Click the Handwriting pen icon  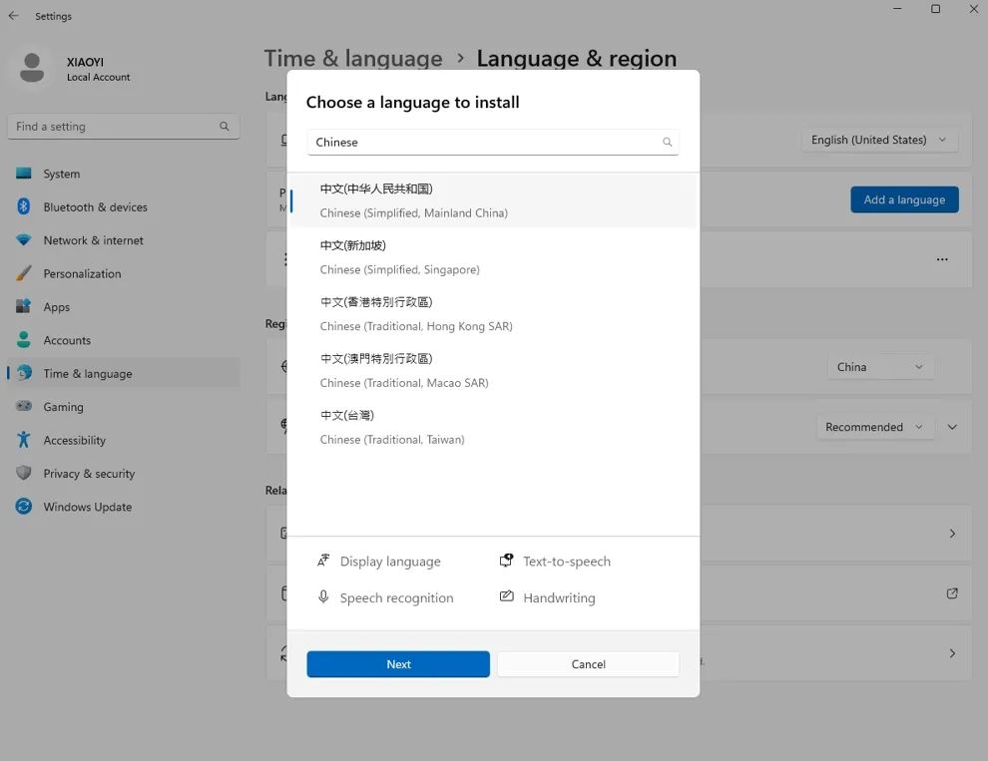click(507, 596)
